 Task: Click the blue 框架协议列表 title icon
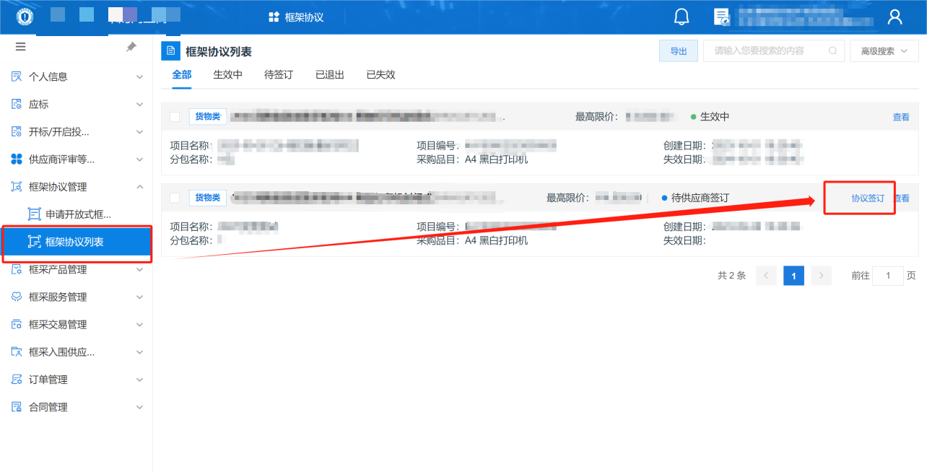(171, 51)
